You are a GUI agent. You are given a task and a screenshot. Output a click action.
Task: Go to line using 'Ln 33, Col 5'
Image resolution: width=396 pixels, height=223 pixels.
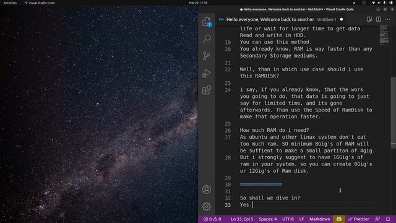click(242, 219)
